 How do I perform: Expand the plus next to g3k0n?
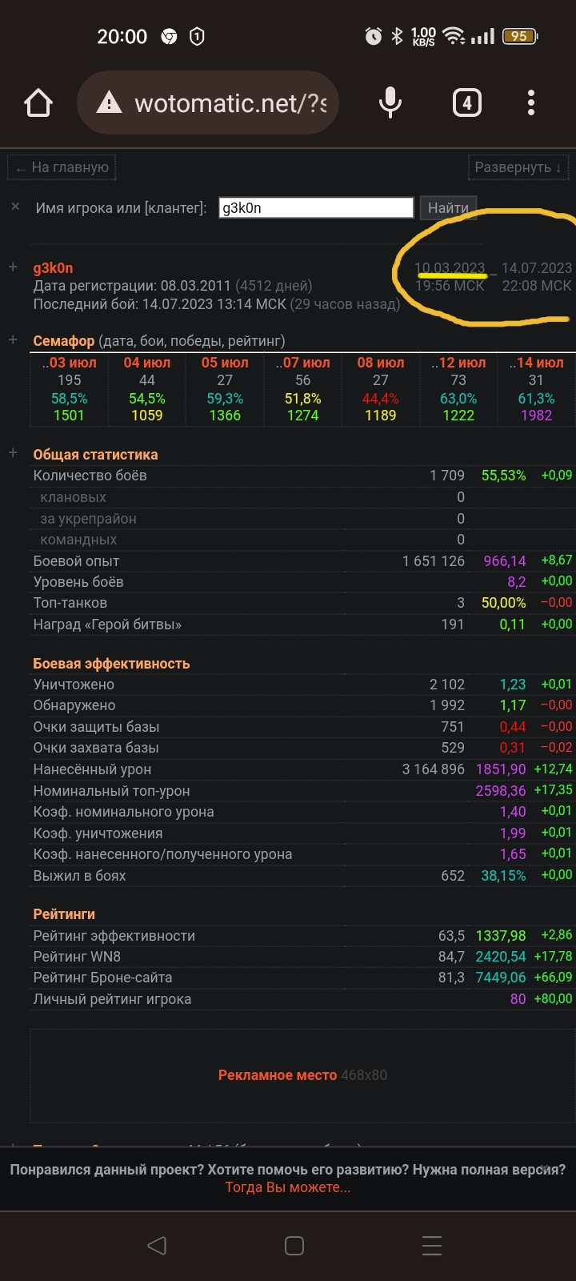click(x=13, y=267)
